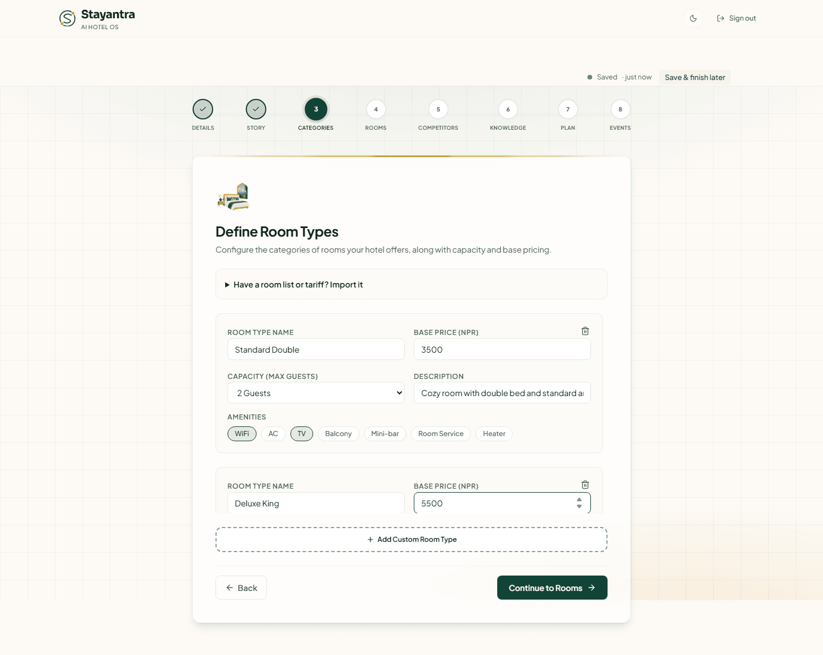This screenshot has height=655, width=823.
Task: Go to the Story step
Action: [x=256, y=109]
